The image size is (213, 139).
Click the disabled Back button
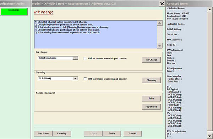[x=93, y=133]
